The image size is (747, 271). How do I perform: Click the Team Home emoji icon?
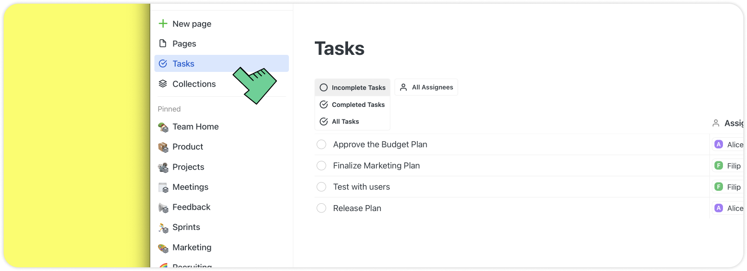163,127
